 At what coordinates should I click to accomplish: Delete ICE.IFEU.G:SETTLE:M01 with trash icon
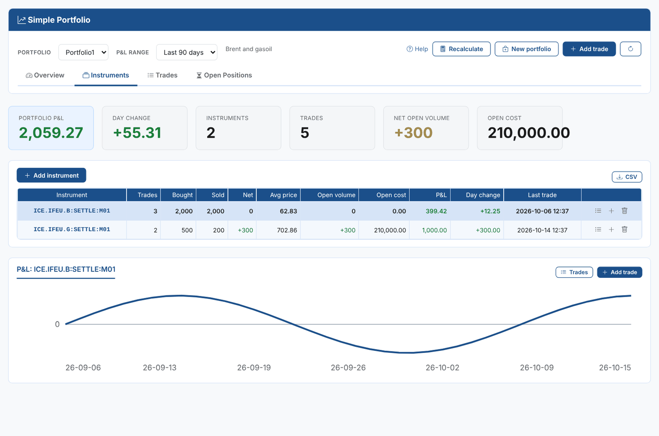point(624,230)
